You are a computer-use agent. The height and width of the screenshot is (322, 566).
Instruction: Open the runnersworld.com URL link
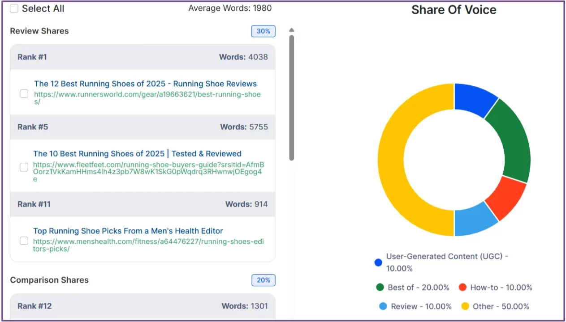point(148,94)
